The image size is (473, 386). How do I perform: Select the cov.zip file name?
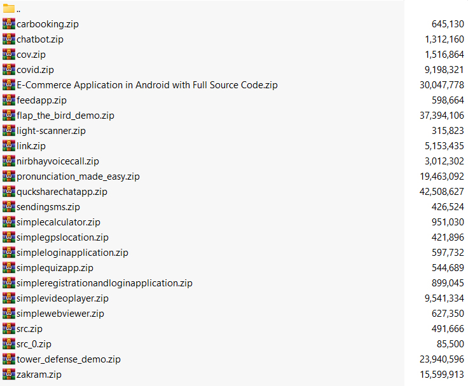point(31,55)
